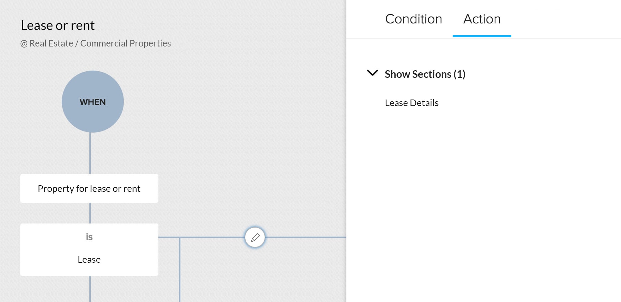This screenshot has height=302, width=621.
Task: Click the pencil edit icon on the connector
Action: coord(255,237)
